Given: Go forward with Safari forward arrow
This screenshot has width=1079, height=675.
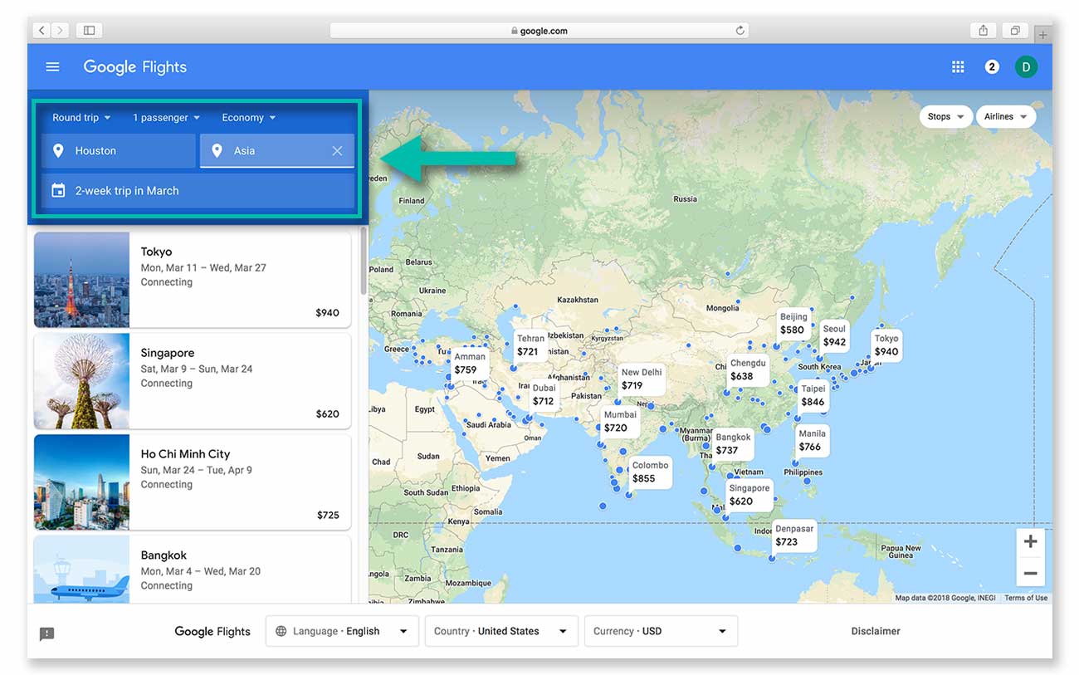Looking at the screenshot, I should click(60, 30).
